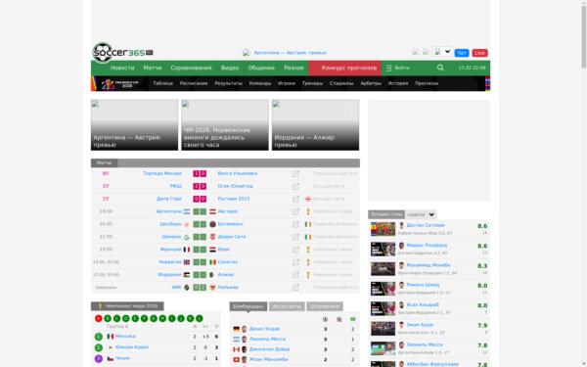The image size is (587, 367).
Task: Click the 0:2 score in АИК – Кальмар row
Action: tap(200, 287)
